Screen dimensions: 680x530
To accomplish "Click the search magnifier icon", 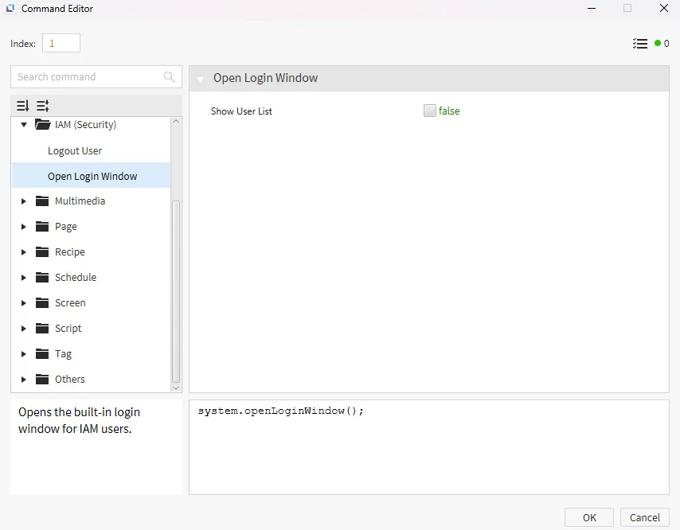I will pyautogui.click(x=169, y=77).
